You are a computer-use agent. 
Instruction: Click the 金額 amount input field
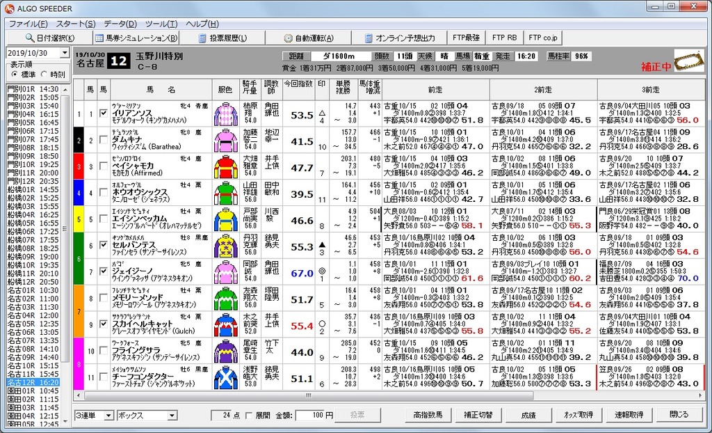pos(310,416)
